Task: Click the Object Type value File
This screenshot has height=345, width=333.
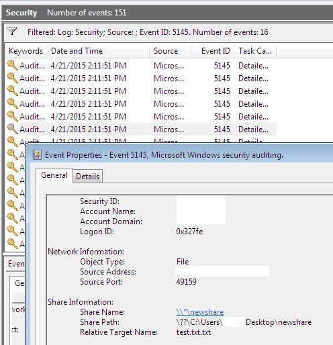Action: coord(183,262)
